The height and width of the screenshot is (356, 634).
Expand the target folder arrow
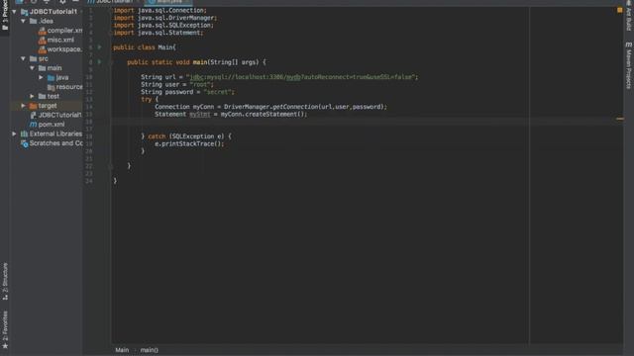[x=24, y=106]
